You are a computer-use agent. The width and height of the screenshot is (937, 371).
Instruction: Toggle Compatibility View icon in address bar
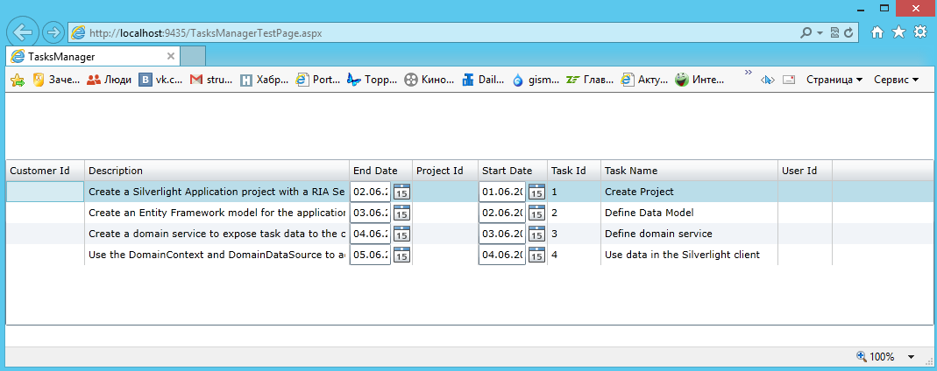(x=834, y=32)
